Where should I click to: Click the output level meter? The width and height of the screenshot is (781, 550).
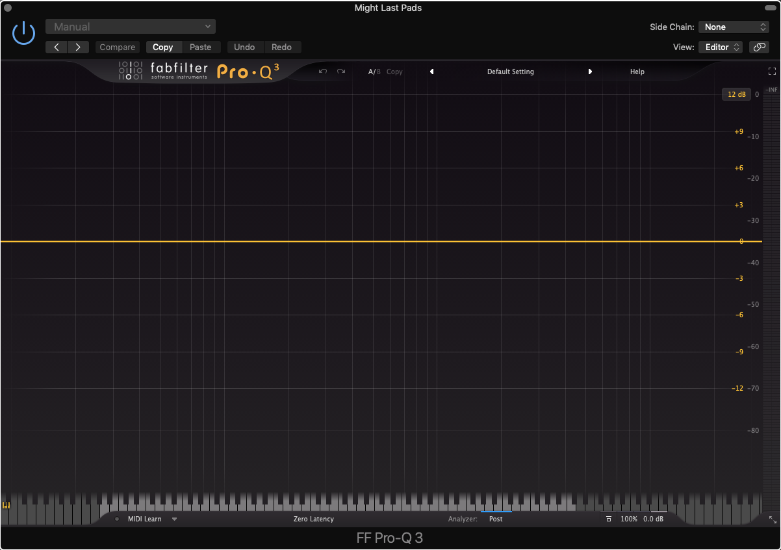(x=771, y=293)
